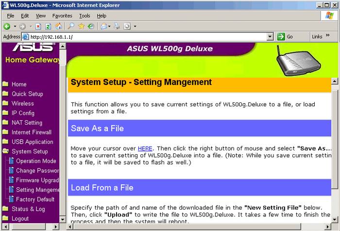
Task: Open Internet Firewall sidebar section
Action: [32, 132]
